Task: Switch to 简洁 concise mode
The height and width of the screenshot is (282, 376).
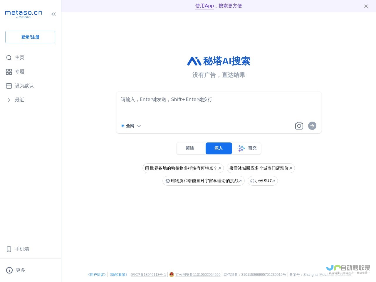Action: point(190,148)
